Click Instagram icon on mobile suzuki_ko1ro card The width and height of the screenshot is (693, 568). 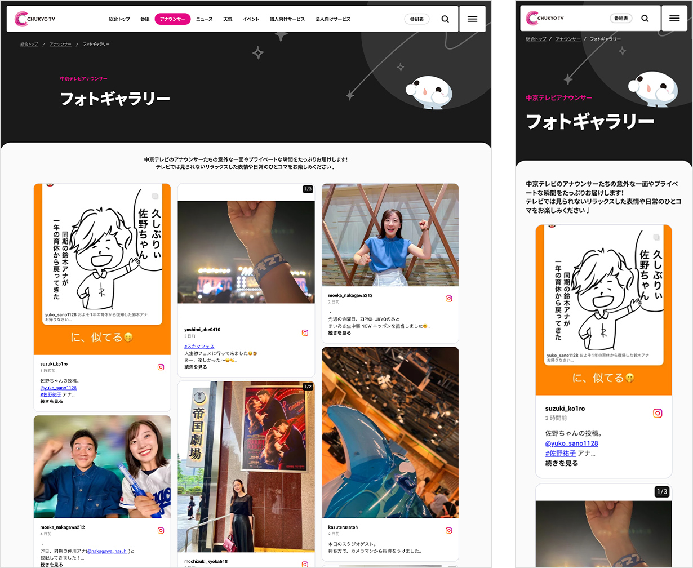(658, 413)
